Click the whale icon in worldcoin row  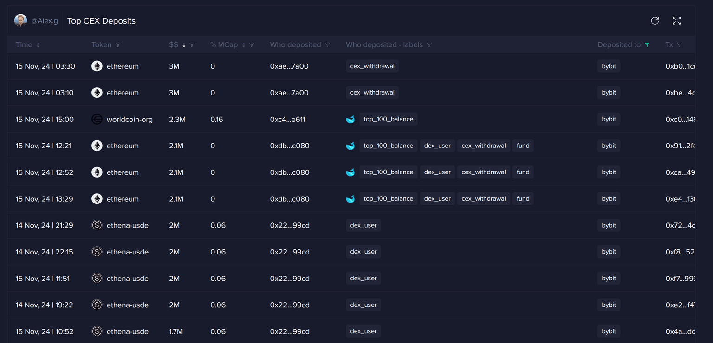click(350, 120)
